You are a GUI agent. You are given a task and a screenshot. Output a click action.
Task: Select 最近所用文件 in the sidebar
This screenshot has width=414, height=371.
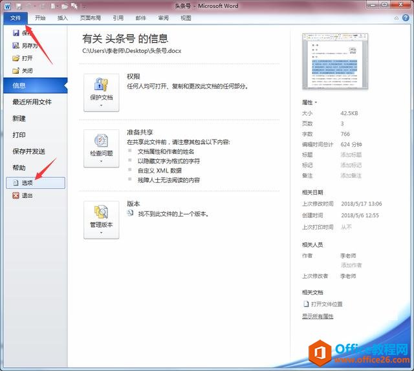[x=32, y=102]
